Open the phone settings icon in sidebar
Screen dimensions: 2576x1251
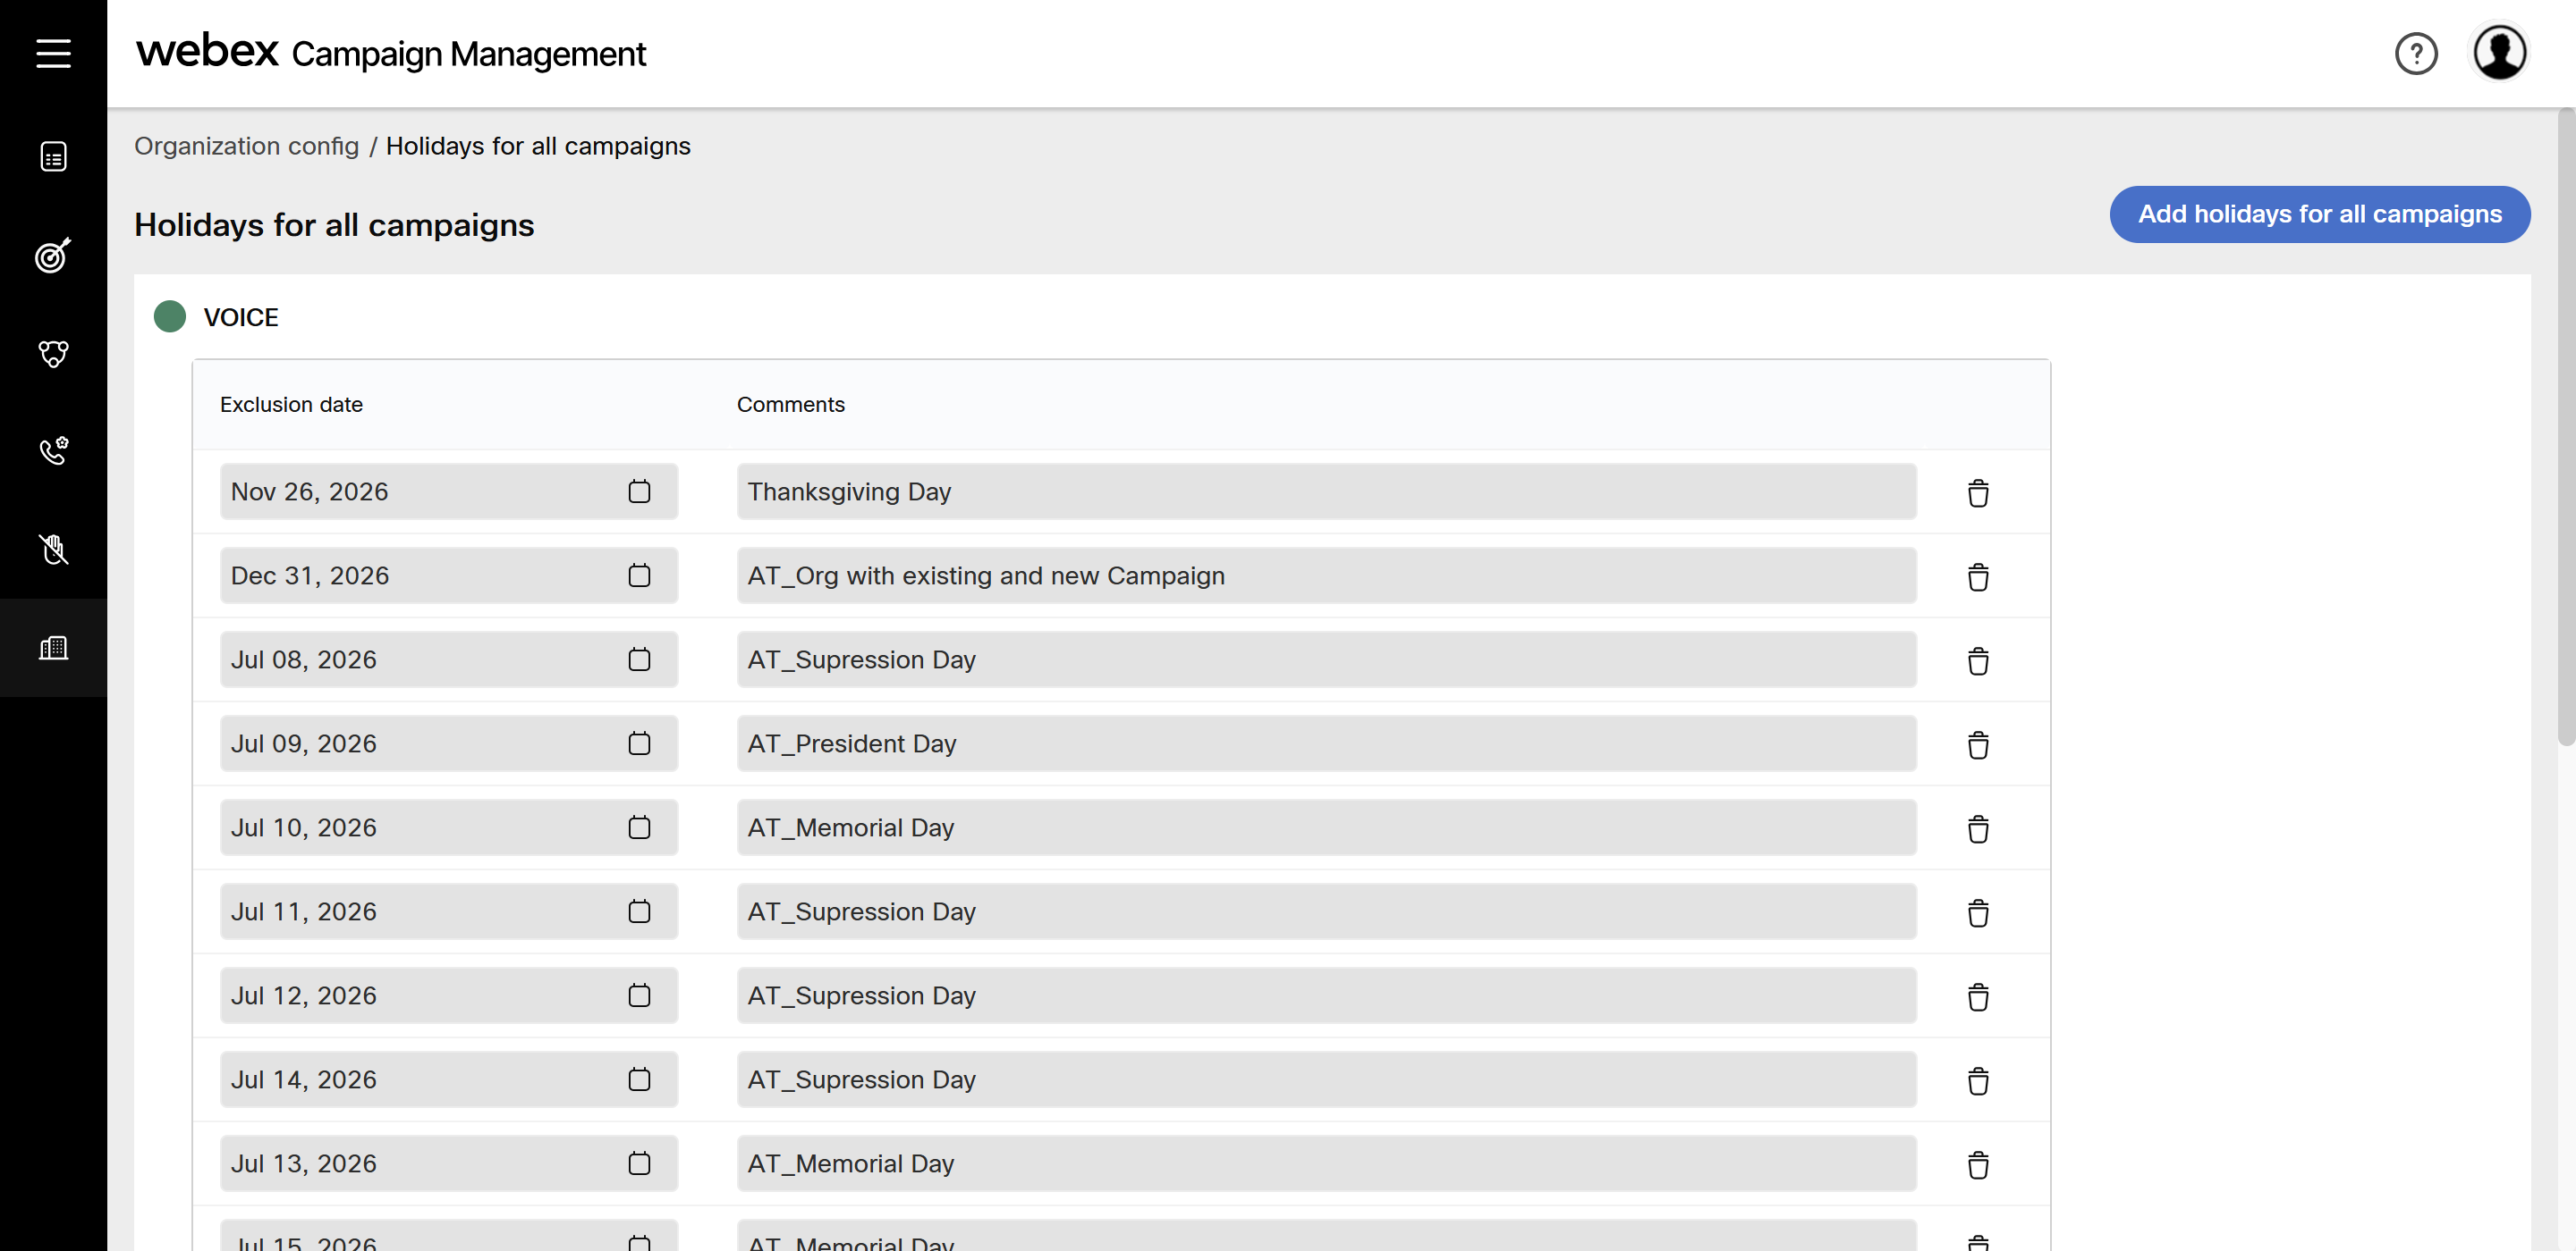(53, 450)
